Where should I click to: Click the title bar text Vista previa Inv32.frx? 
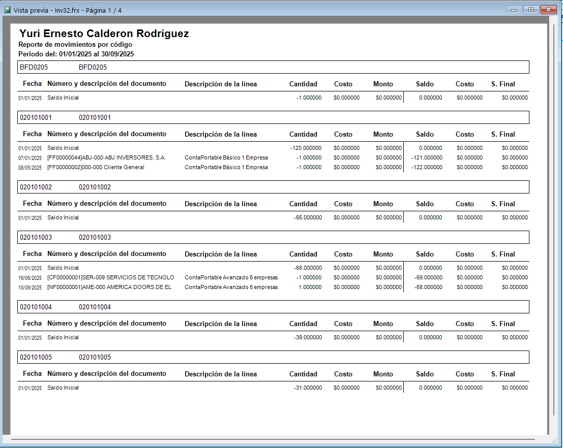(x=68, y=10)
